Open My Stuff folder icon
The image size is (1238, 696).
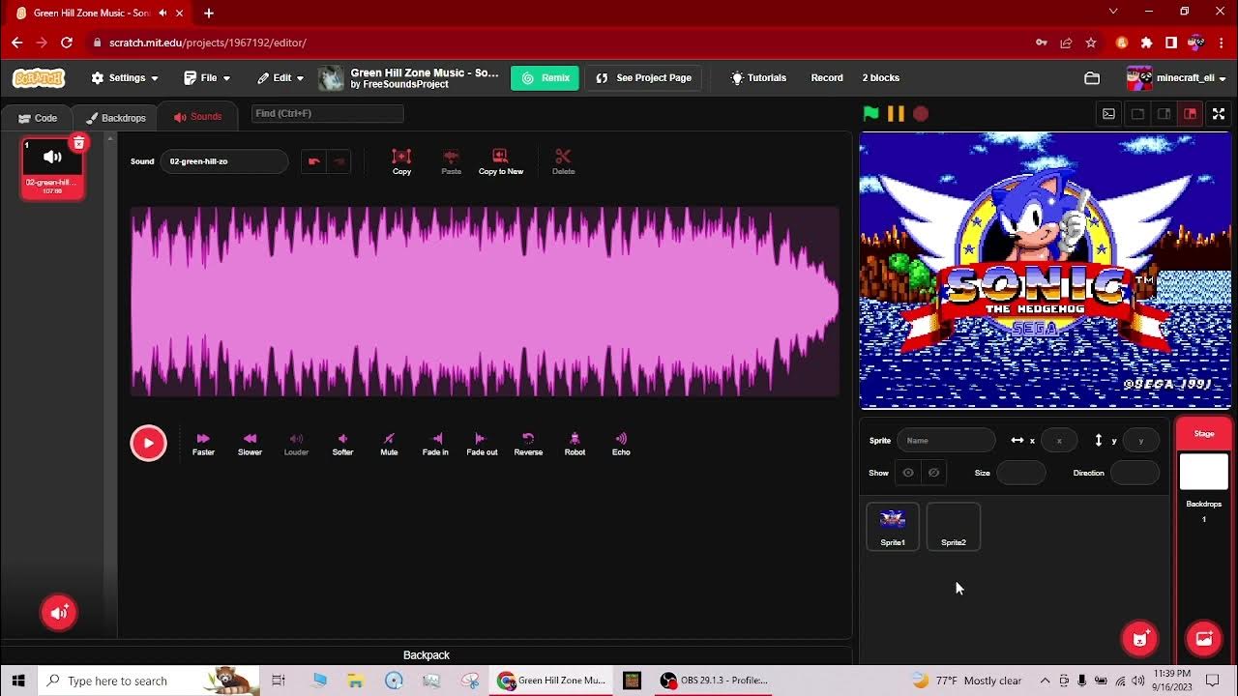(x=1092, y=78)
